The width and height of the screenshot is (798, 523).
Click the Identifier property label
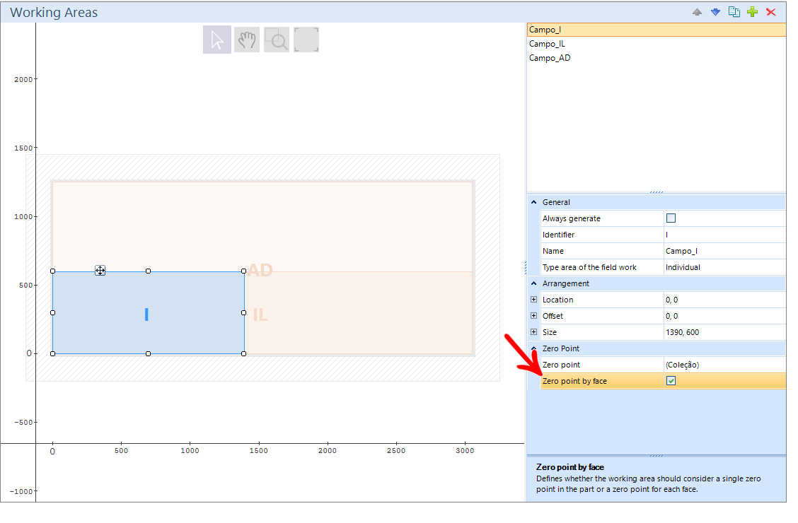558,235
